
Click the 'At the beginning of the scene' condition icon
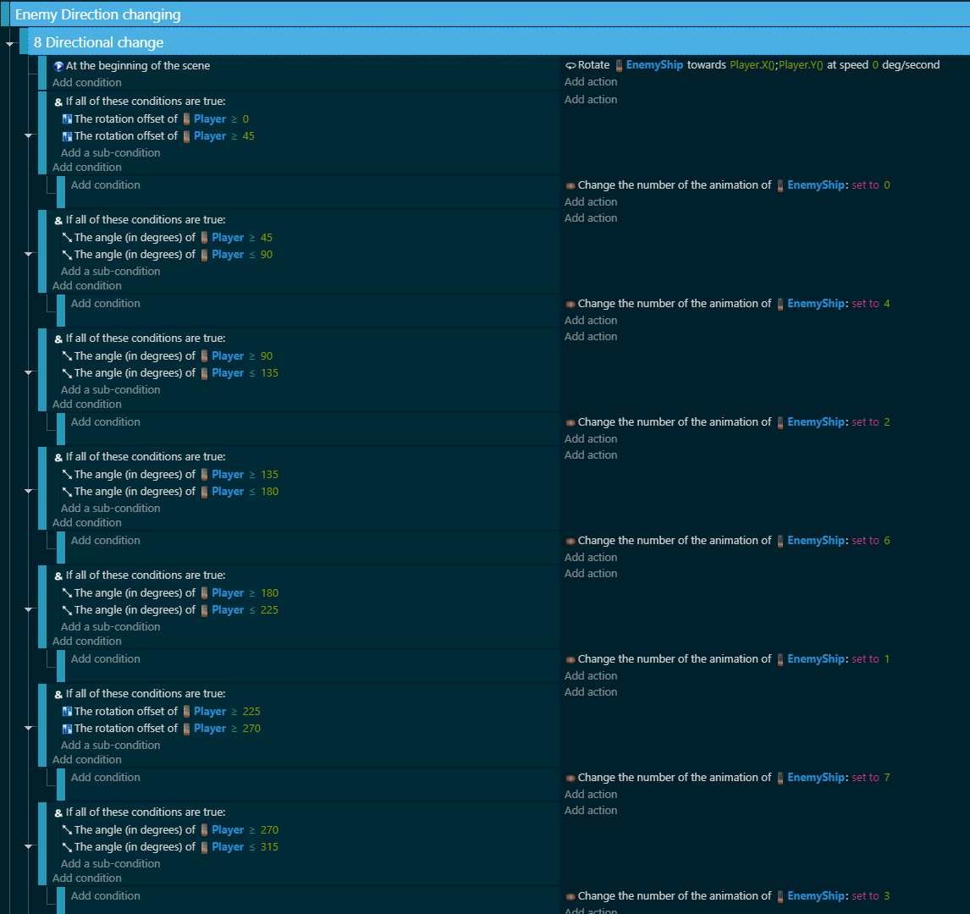point(58,66)
